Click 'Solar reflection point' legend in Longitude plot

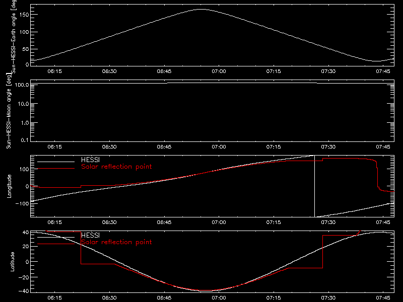point(116,167)
